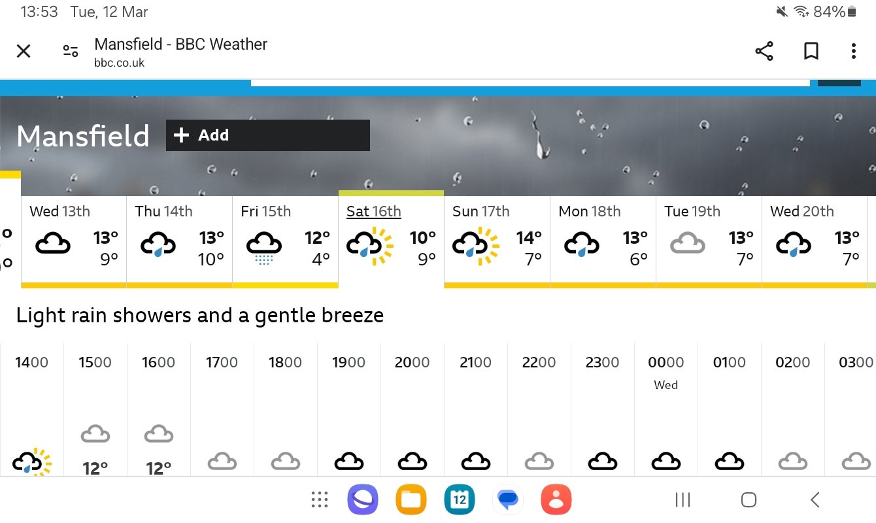The image size is (876, 523).
Task: Expand the 1400 hourly forecast column
Action: point(32,410)
